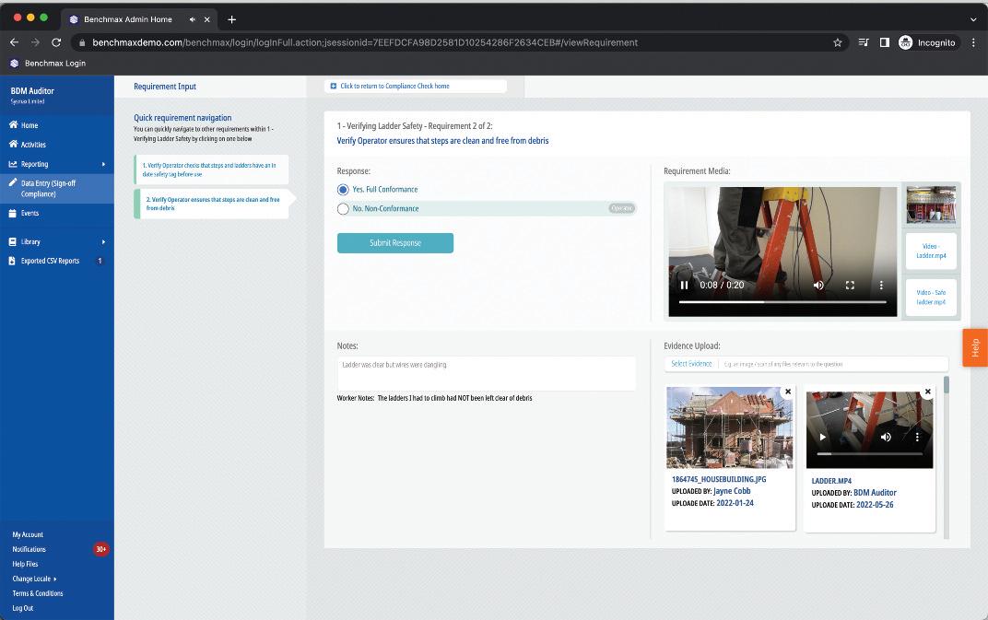Select Video - Safe ladder.mp4 thumbnail
Image resolution: width=988 pixels, height=620 pixels.
coord(931,298)
